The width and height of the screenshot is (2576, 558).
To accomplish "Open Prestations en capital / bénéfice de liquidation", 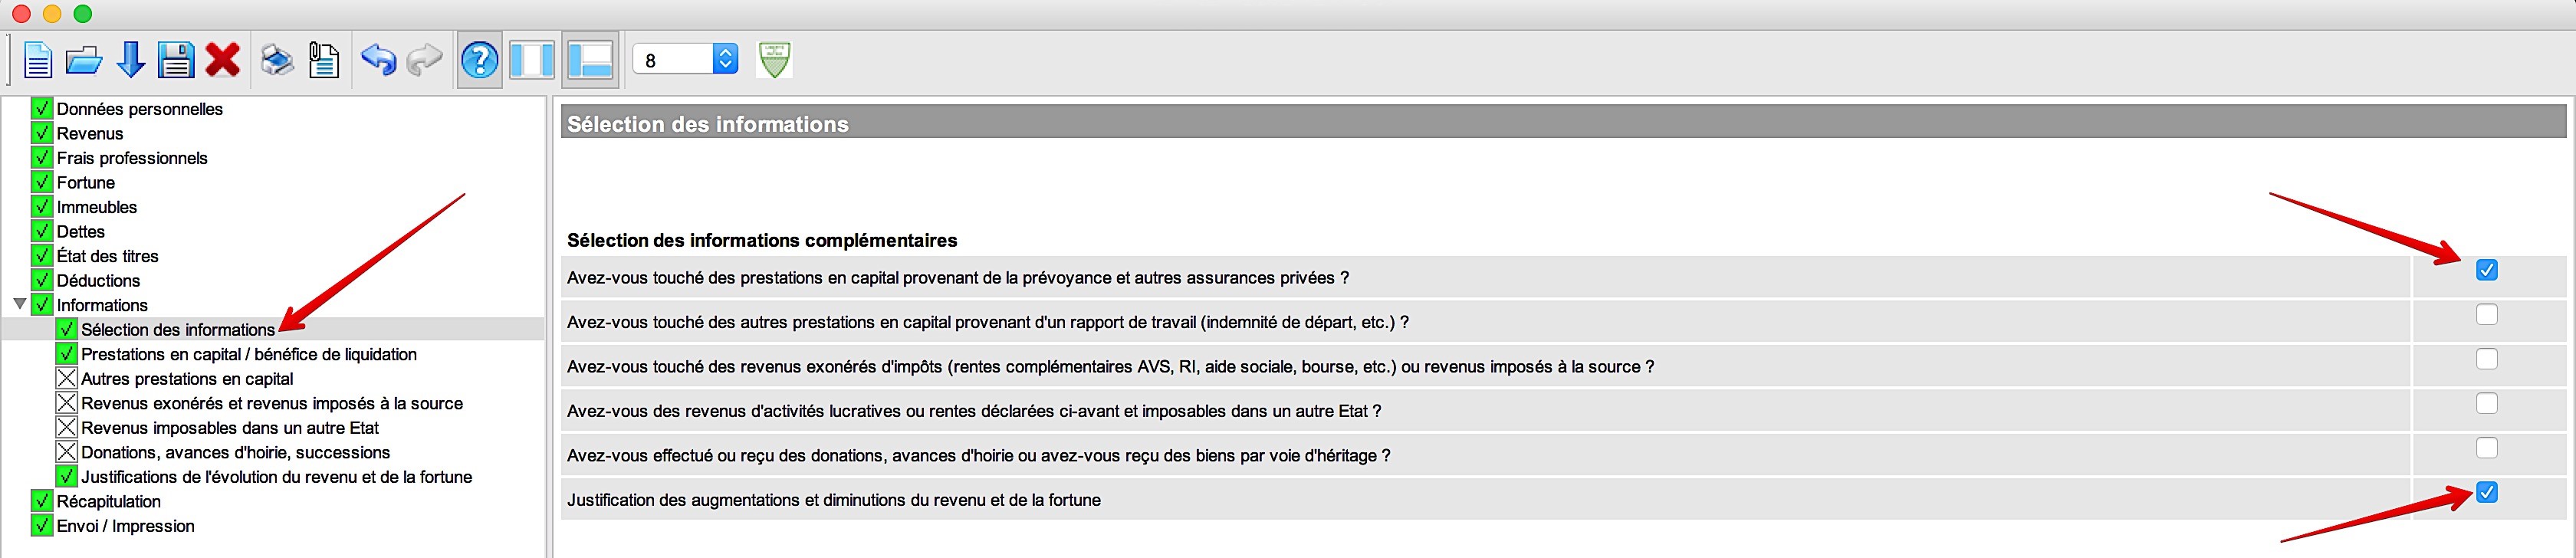I will (x=249, y=354).
